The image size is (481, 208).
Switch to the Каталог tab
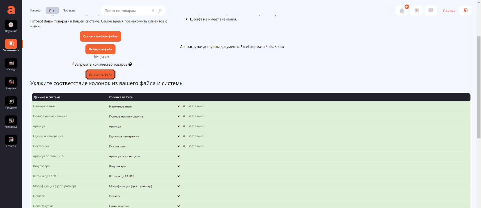tap(36, 10)
